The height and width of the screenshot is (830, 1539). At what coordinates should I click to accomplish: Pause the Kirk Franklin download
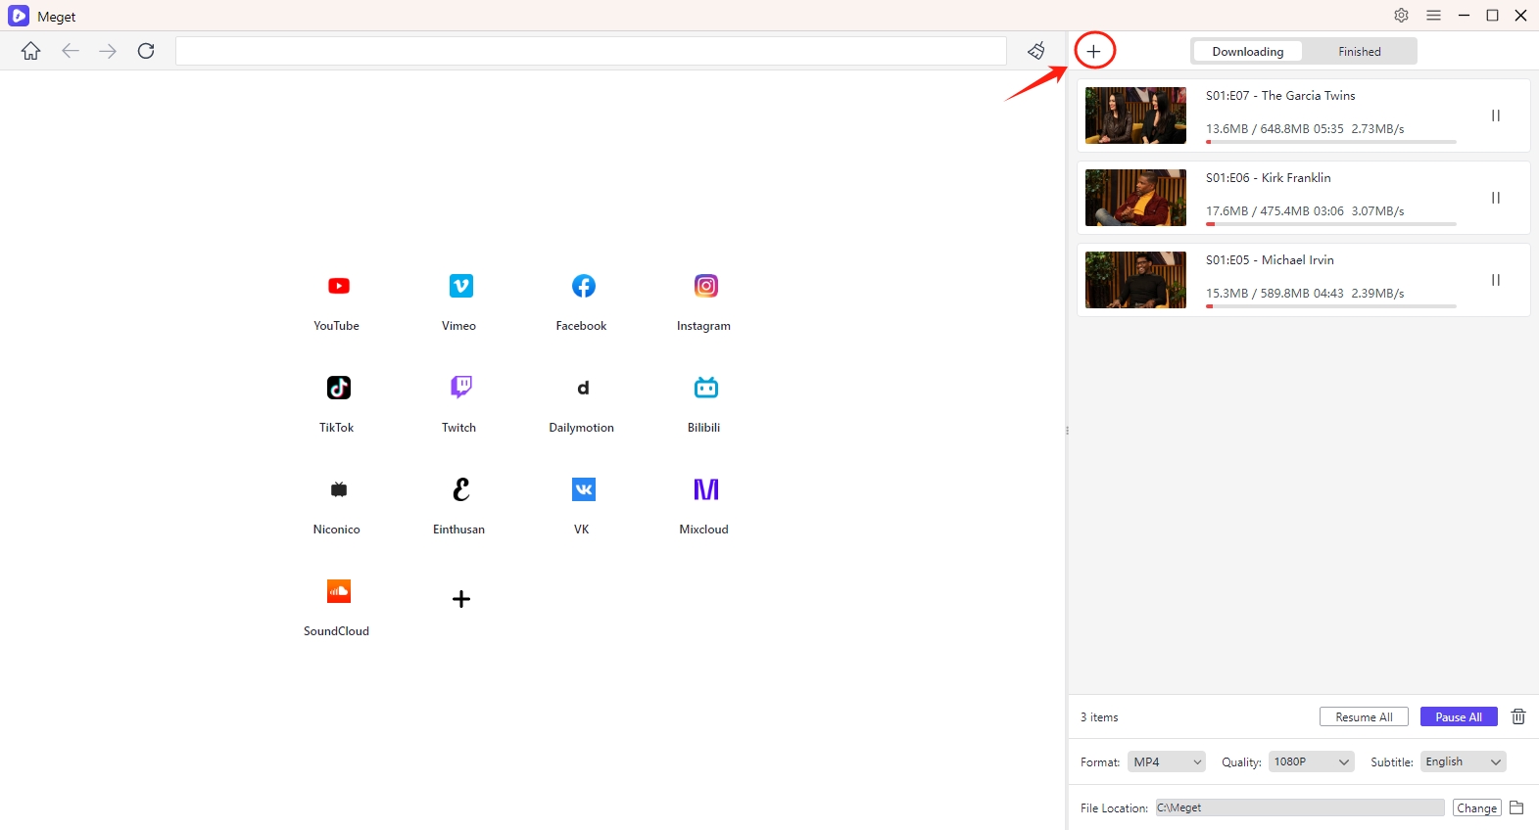[1496, 198]
